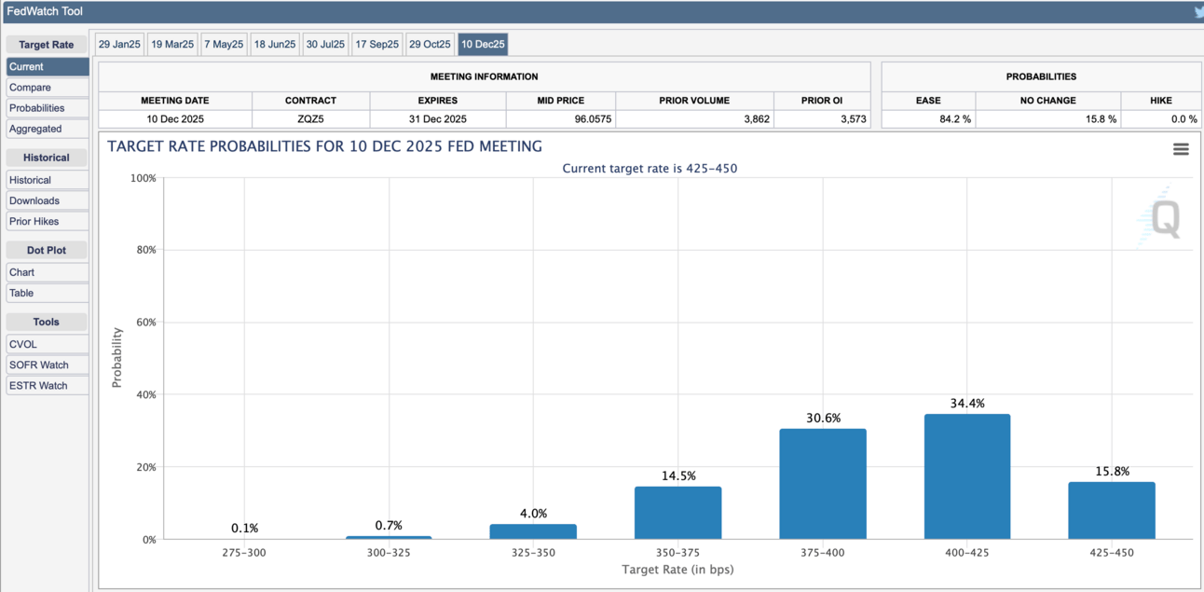Viewport: 1204px width, 592px height.
Task: Click the 375-400 probability bar
Action: (x=822, y=484)
